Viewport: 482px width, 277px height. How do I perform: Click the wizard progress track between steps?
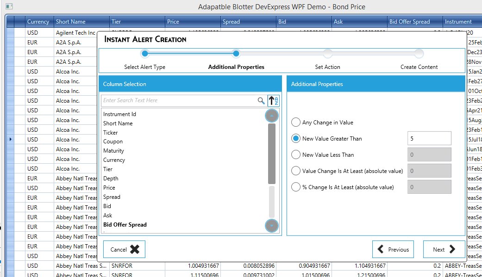282,53
